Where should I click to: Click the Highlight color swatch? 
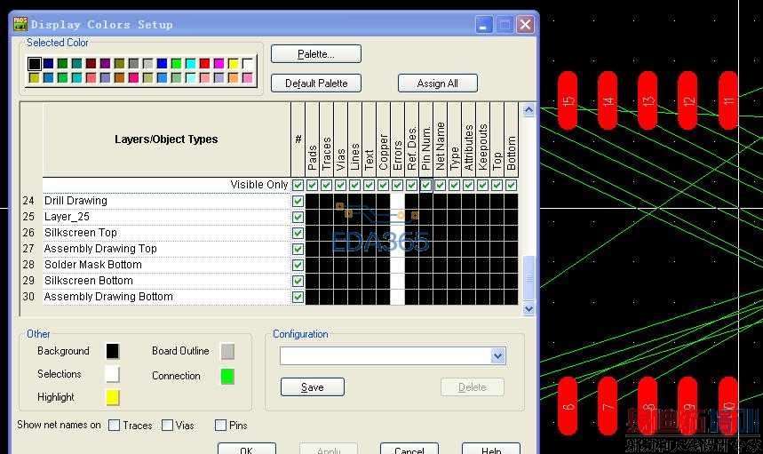[113, 397]
